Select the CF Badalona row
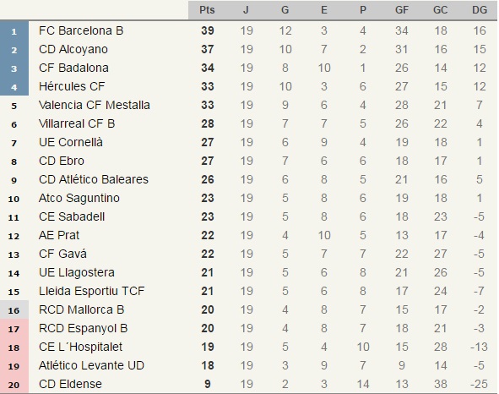Viewport: 499px width, 394px height. [248, 68]
